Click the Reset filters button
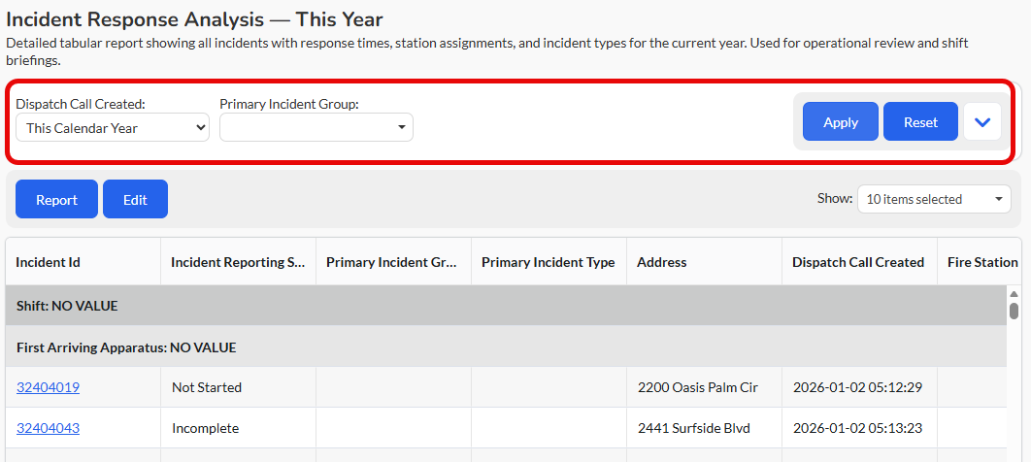 coord(920,121)
